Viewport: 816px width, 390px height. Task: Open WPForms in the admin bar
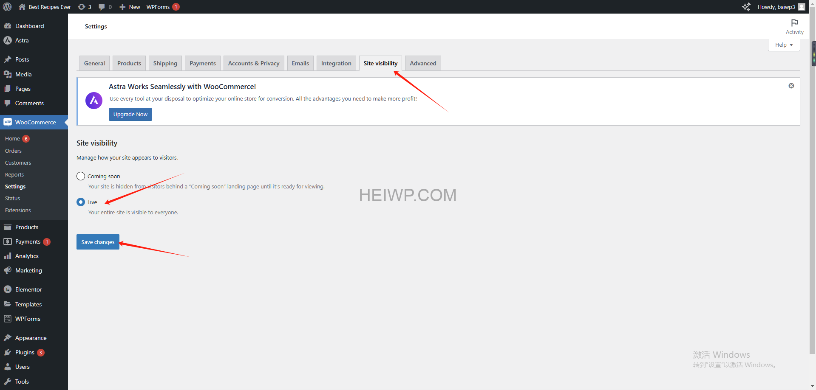[163, 7]
